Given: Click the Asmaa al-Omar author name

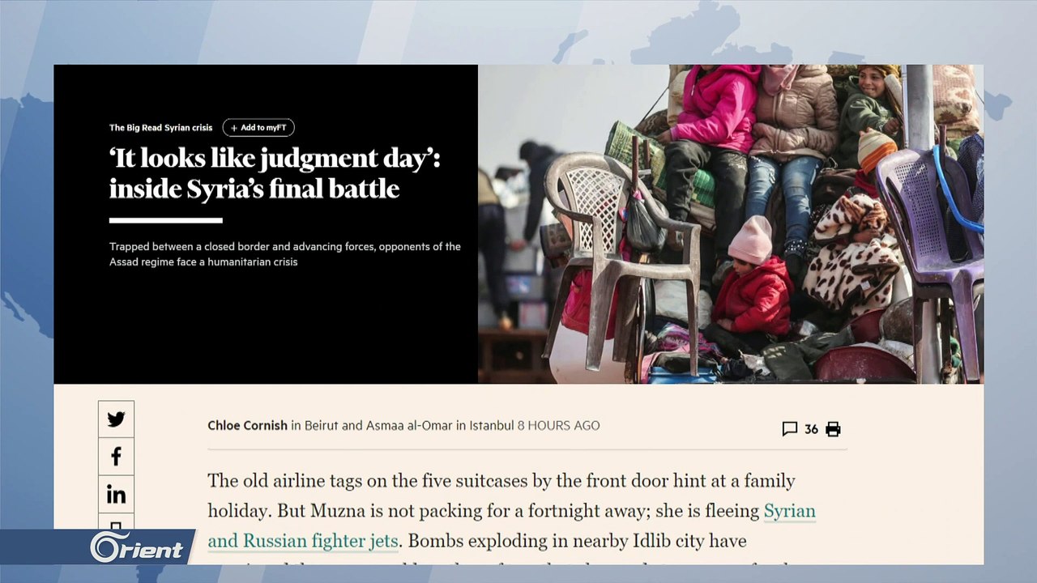Looking at the screenshot, I should click(408, 425).
